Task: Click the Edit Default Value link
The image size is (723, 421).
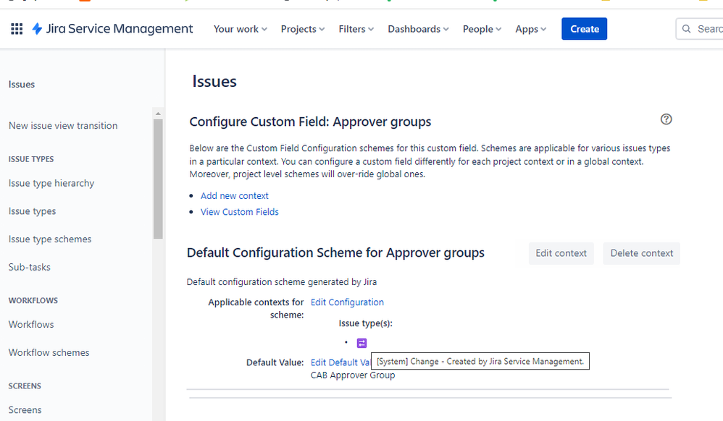Action: point(340,362)
